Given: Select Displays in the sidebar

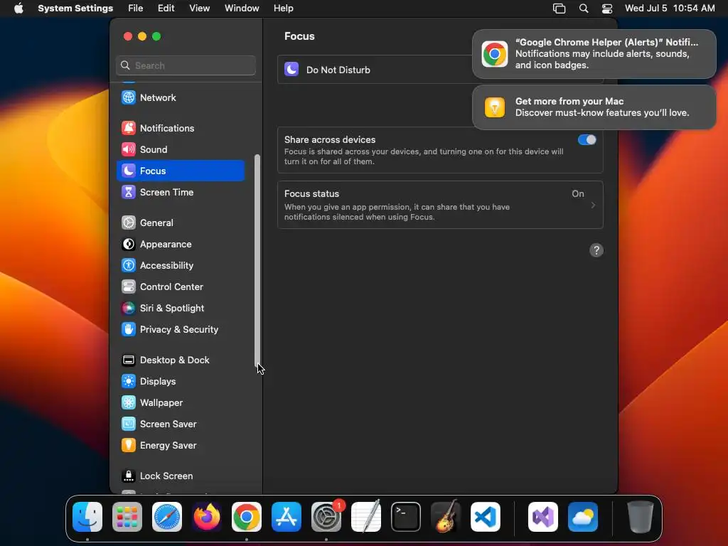Looking at the screenshot, I should coord(181,382).
